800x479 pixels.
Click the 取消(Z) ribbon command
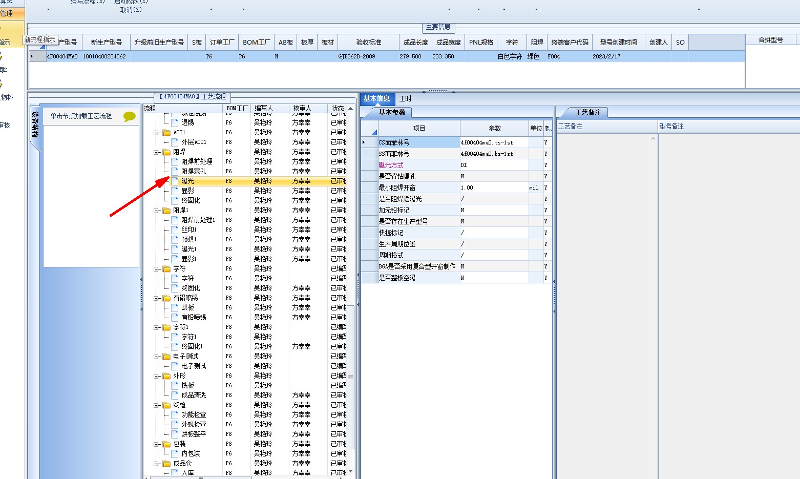click(131, 10)
